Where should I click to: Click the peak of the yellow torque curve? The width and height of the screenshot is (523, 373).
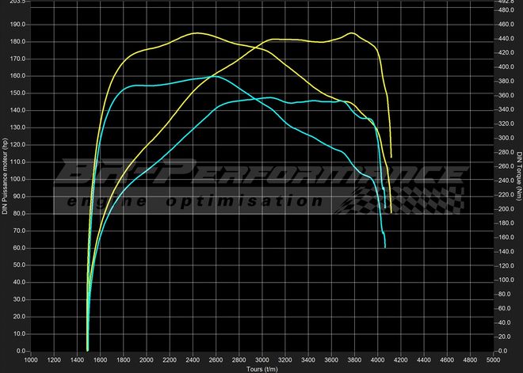tap(195, 33)
